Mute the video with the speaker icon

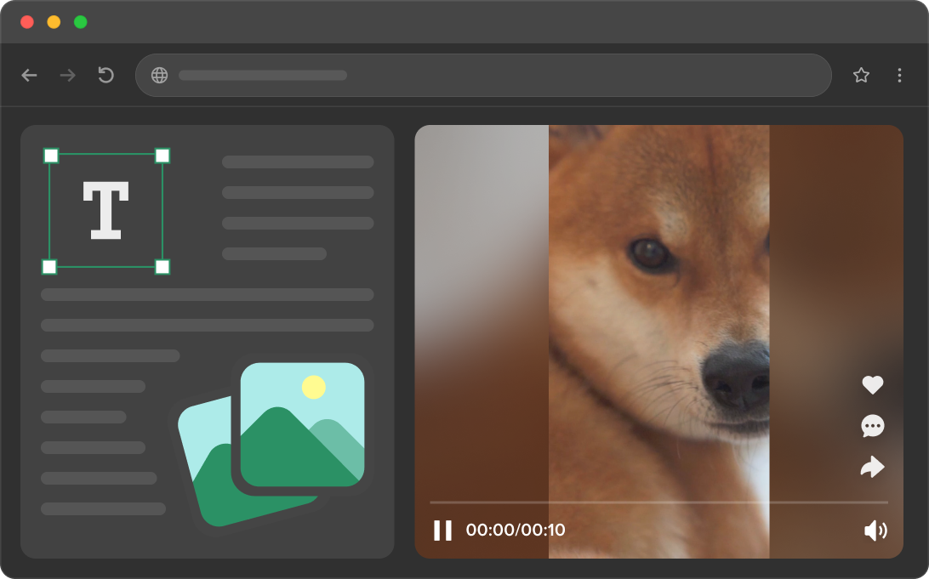(x=875, y=531)
